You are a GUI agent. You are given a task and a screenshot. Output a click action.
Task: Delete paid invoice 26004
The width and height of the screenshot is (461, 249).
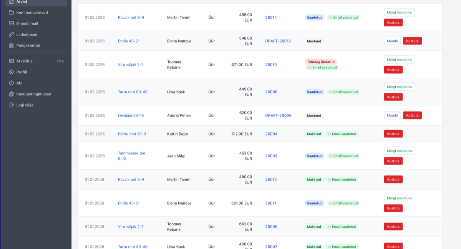[393, 134]
